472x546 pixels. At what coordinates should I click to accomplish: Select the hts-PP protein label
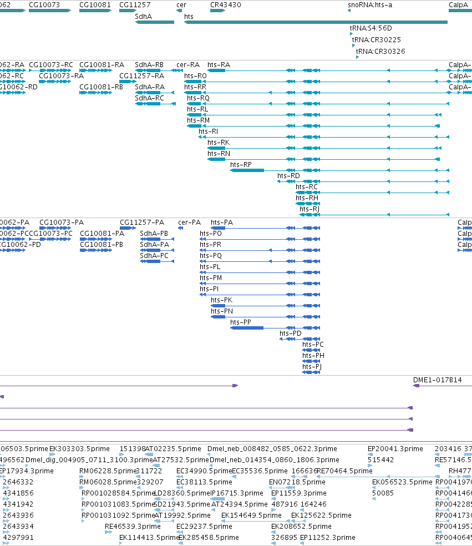tap(241, 323)
